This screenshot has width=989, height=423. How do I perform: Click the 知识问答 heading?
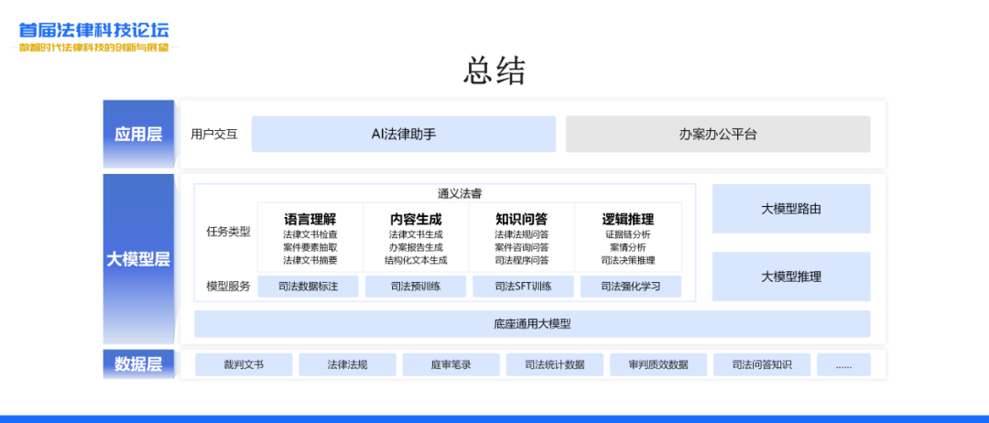point(521,220)
